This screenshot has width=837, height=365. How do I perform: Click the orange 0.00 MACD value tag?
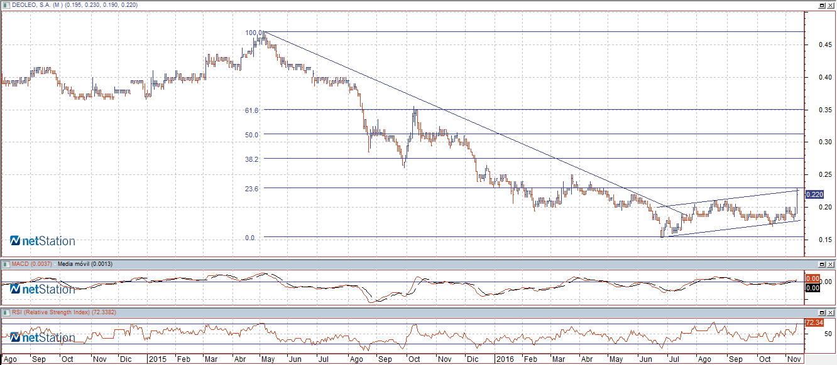tap(812, 278)
